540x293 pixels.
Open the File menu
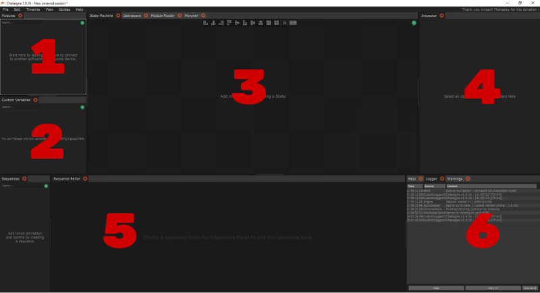[6, 9]
